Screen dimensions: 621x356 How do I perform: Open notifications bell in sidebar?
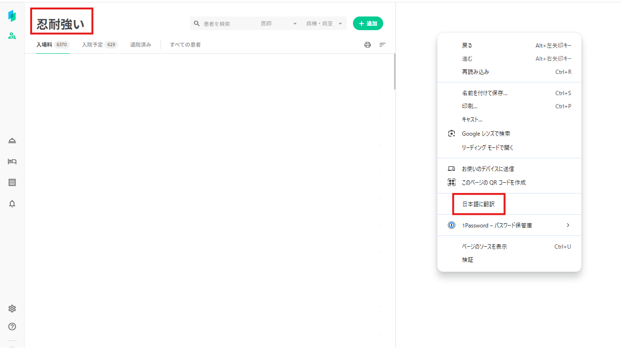[12, 203]
